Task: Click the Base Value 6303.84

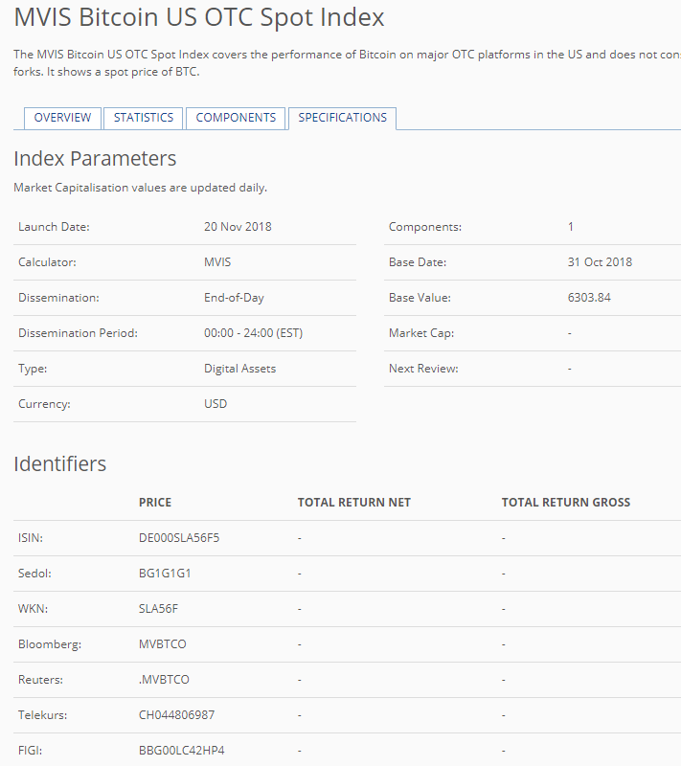Action: tap(589, 298)
